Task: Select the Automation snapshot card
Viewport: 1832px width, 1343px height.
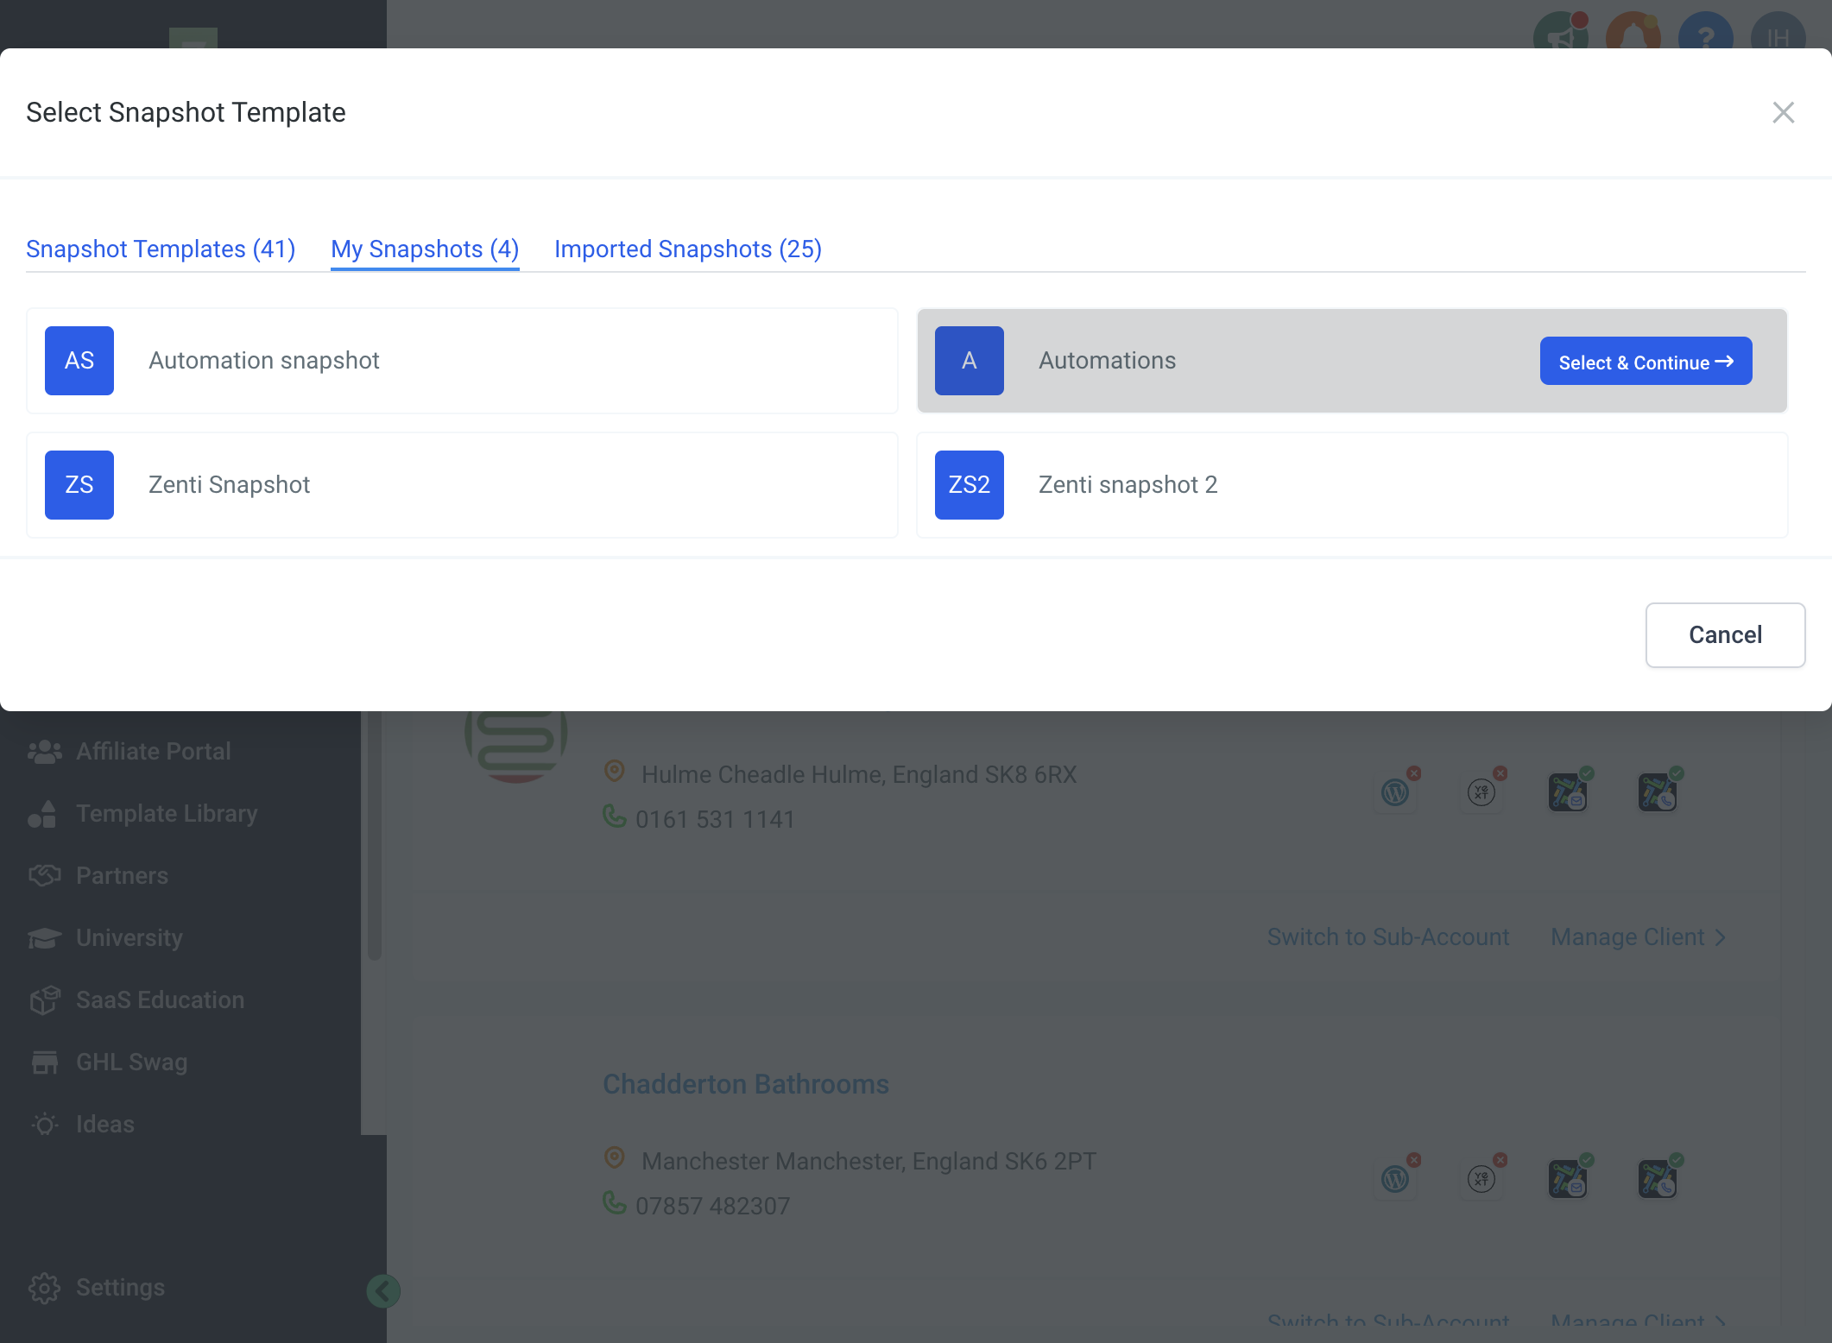Action: click(x=462, y=361)
